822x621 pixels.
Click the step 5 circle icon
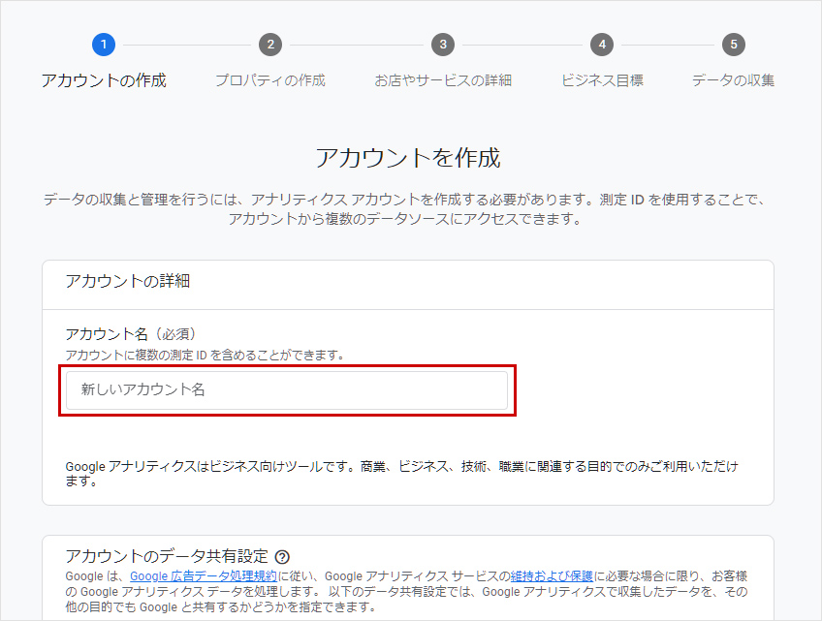coord(733,45)
